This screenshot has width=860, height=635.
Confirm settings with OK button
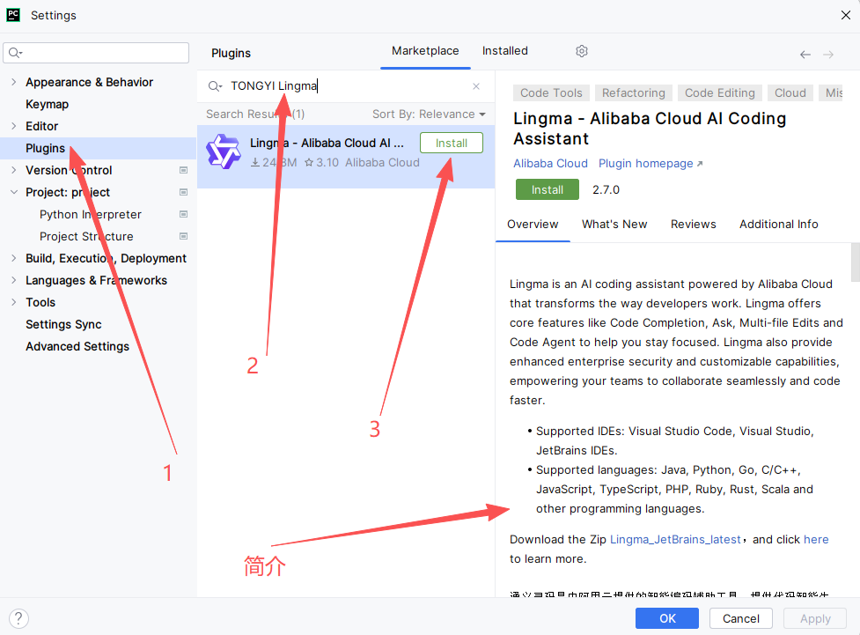tap(667, 618)
